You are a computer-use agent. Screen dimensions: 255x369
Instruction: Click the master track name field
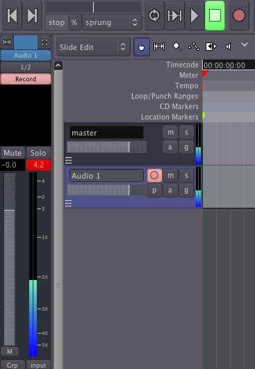click(x=106, y=133)
